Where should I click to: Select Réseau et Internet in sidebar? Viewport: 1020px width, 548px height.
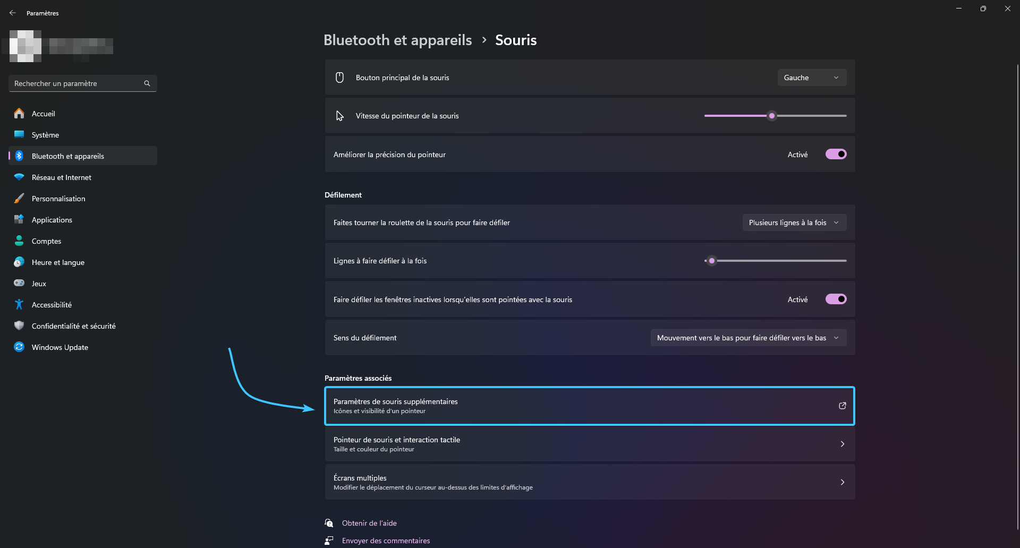tap(83, 177)
